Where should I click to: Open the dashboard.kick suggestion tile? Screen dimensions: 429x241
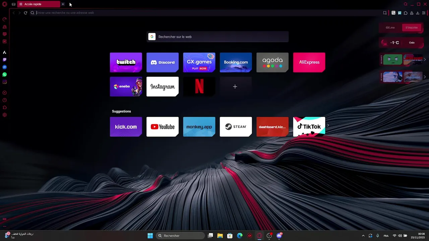click(x=272, y=127)
